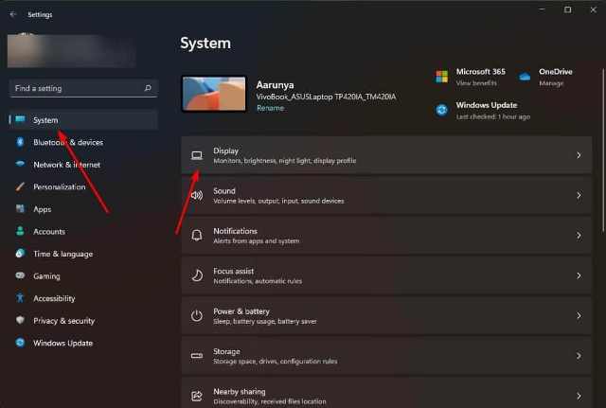Click 'Last checked: 1 hour ago' text
The image size is (606, 408).
[x=493, y=116]
